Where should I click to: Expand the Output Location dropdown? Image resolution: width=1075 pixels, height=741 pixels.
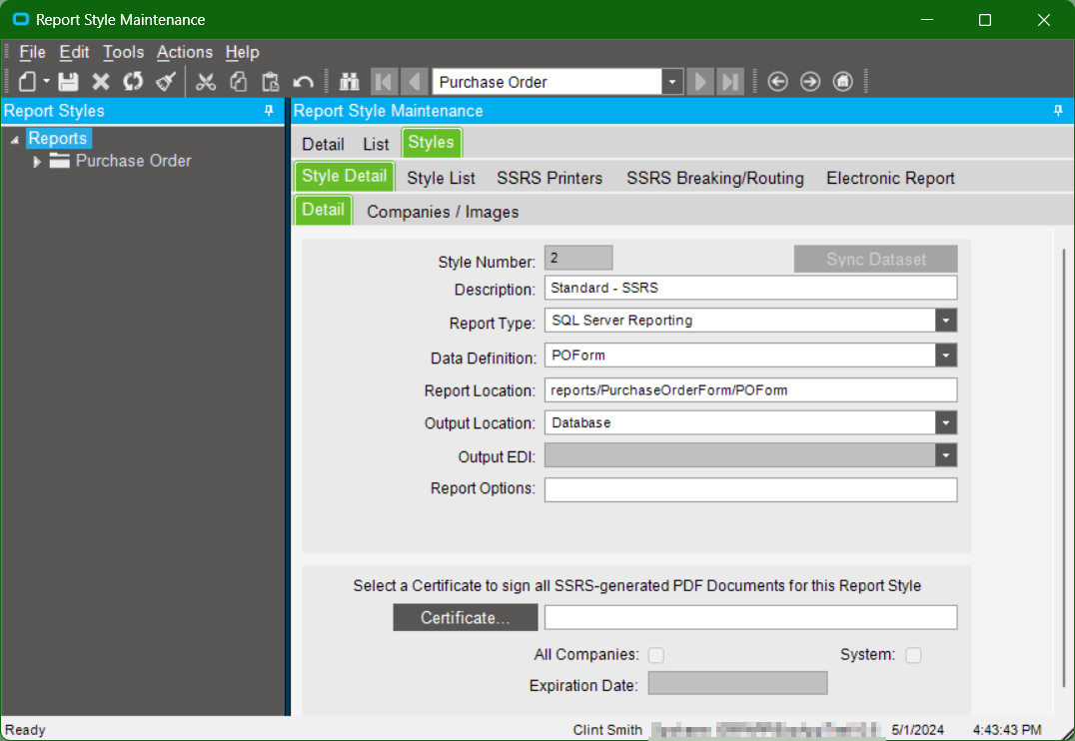coord(946,423)
